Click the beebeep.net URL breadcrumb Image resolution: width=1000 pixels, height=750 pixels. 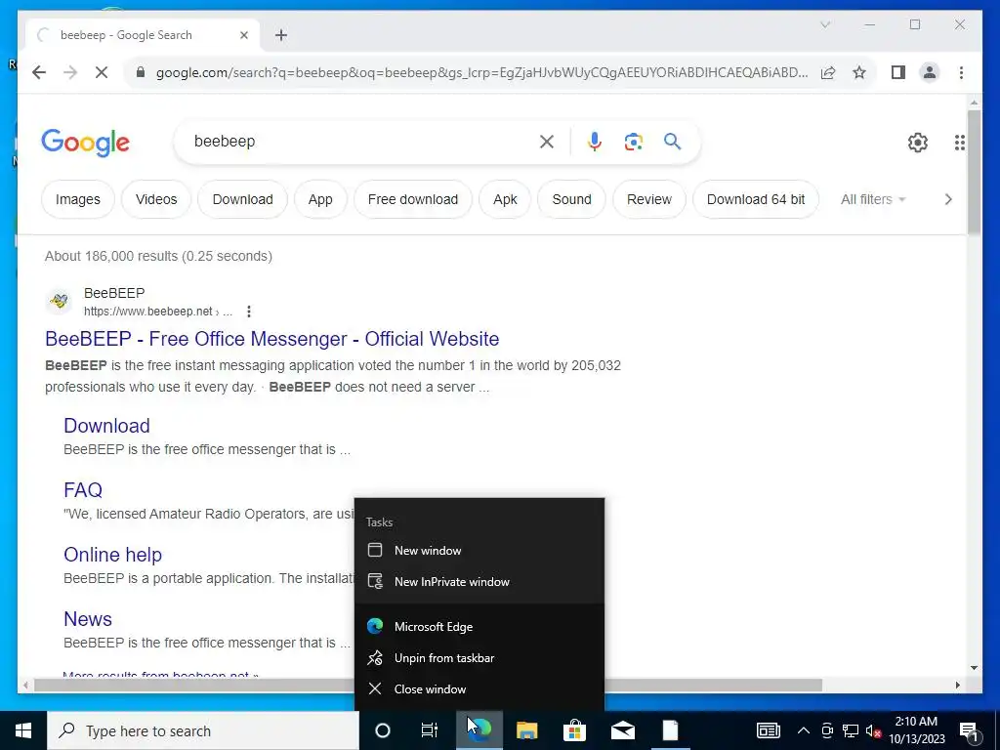tap(158, 312)
